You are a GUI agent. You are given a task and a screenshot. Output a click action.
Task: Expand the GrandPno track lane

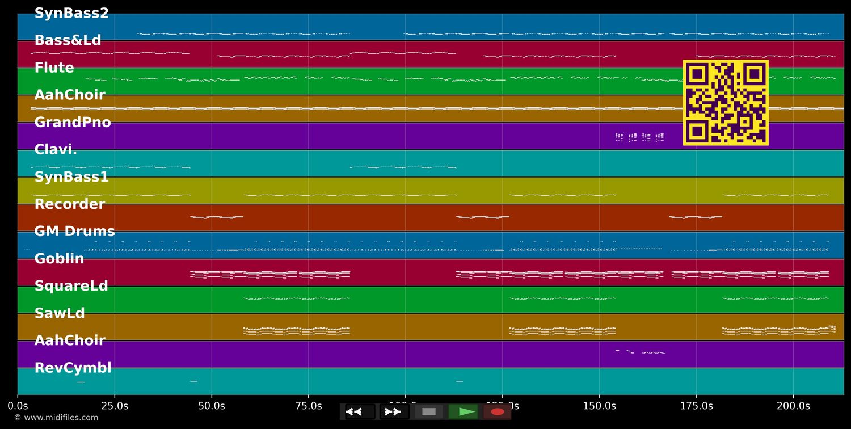pos(74,122)
